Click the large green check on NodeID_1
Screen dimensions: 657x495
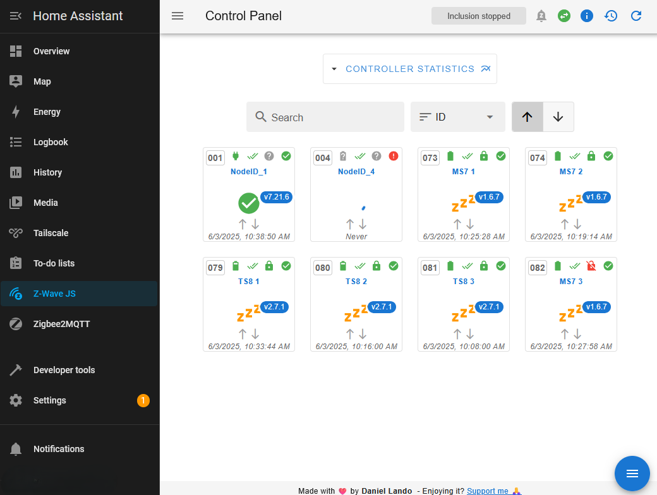pos(249,203)
